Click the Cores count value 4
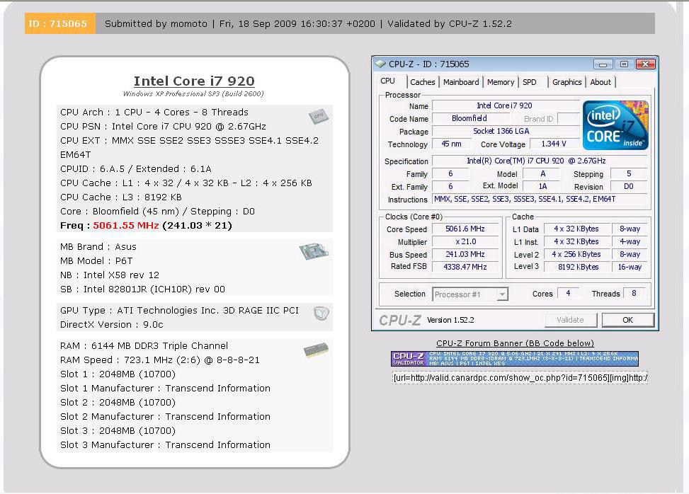 click(x=568, y=293)
